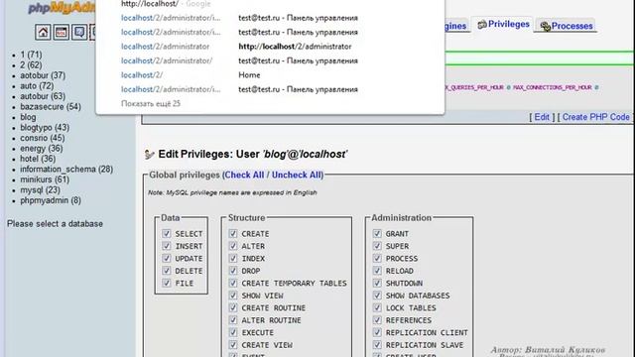Open the SQL query window icon
635x357 pixels.
62,32
